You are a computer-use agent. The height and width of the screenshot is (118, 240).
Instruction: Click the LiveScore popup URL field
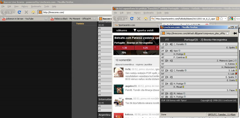point(196,33)
